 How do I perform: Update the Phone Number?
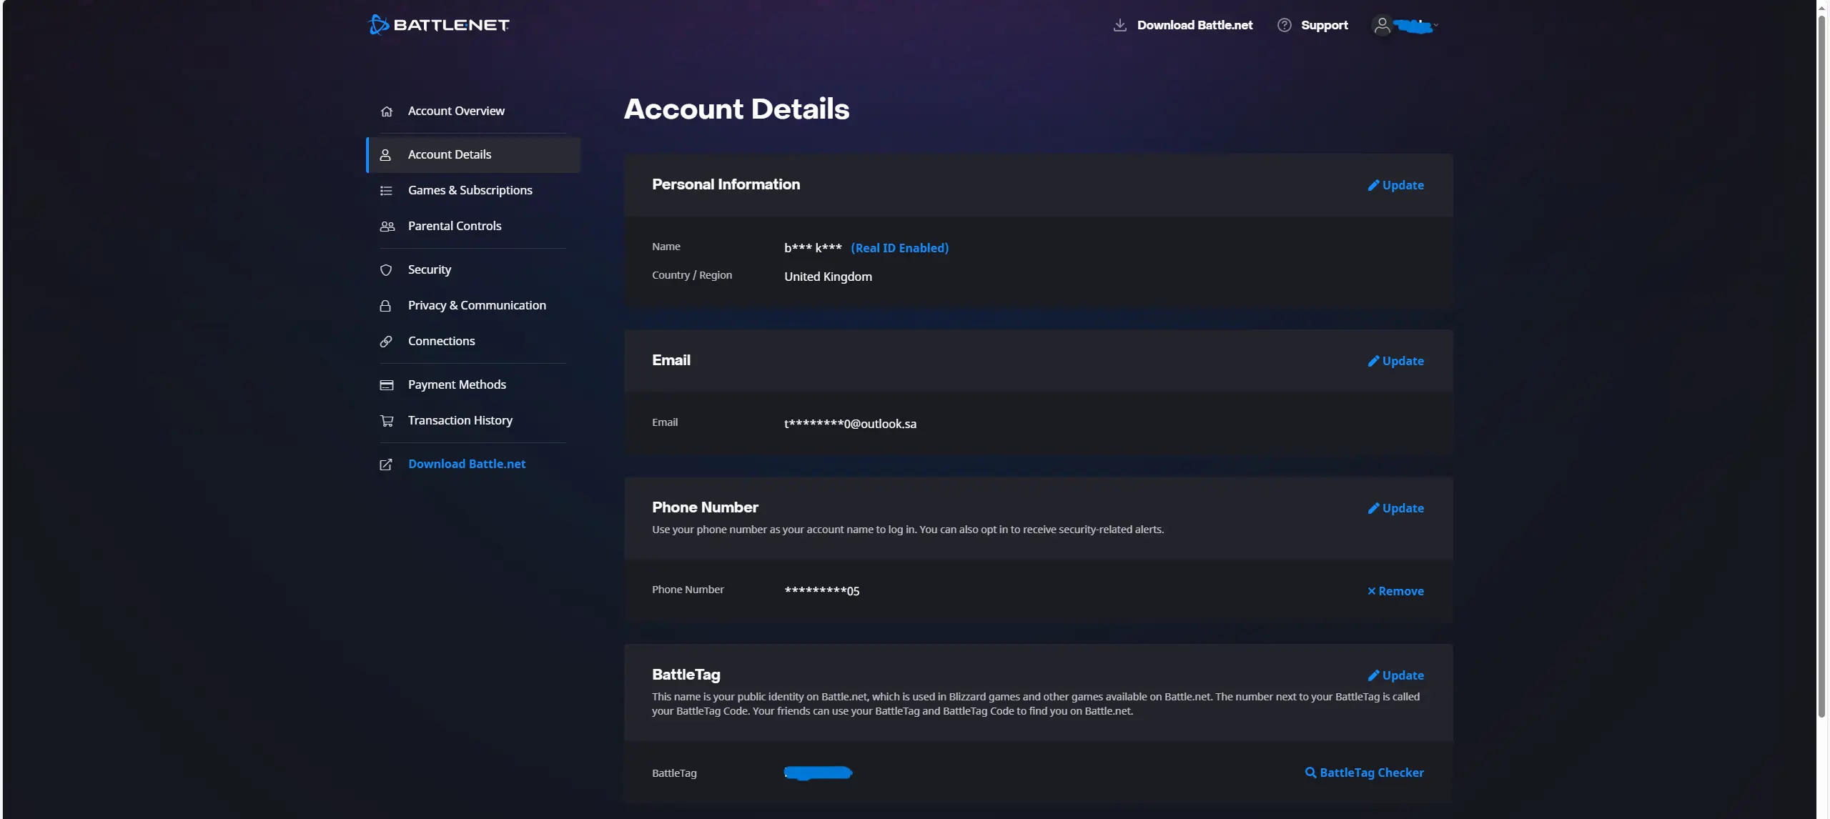[x=1395, y=508]
